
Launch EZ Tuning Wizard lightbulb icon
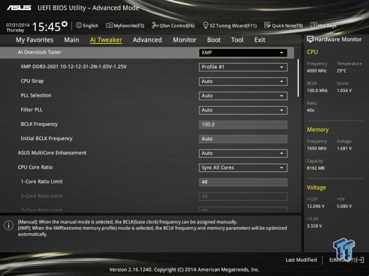pyautogui.click(x=205, y=25)
